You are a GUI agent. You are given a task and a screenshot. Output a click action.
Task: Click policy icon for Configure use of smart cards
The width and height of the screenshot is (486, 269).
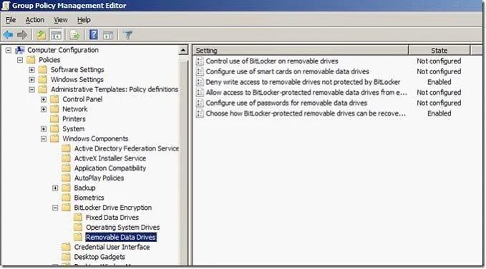[x=200, y=71]
